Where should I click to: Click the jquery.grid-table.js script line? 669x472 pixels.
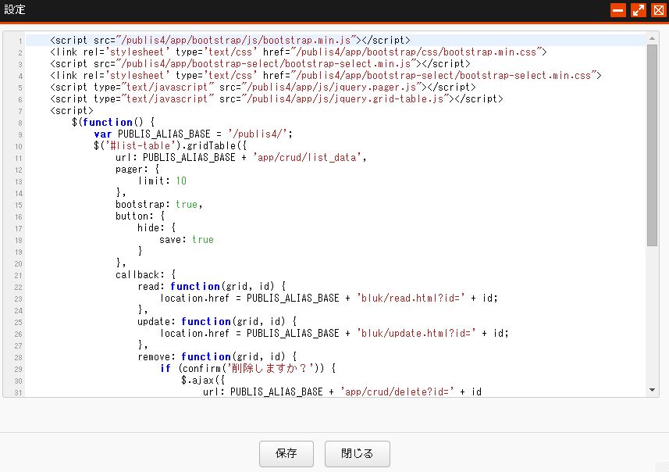(x=277, y=99)
